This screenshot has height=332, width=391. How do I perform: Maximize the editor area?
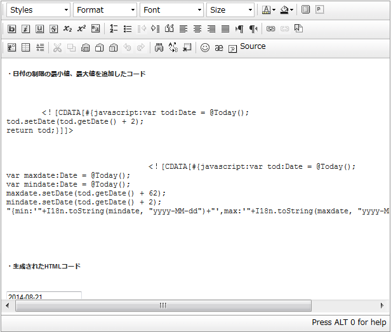(305, 10)
